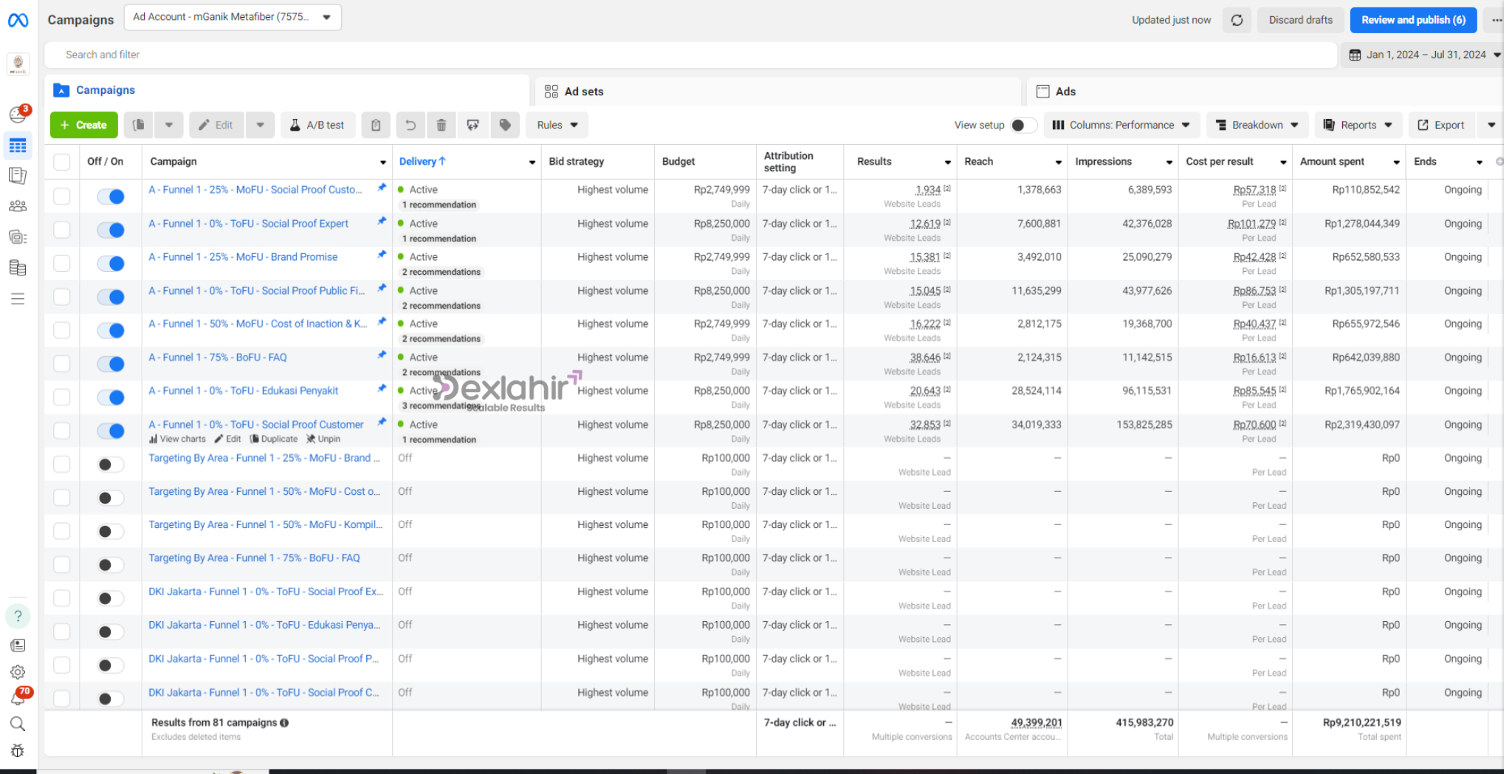Click the tag label icon in toolbar
The height and width of the screenshot is (774, 1512).
pos(505,126)
